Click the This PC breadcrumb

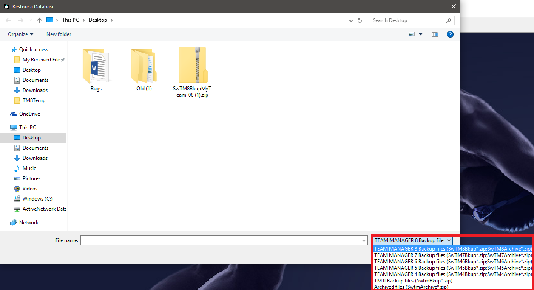pos(71,20)
